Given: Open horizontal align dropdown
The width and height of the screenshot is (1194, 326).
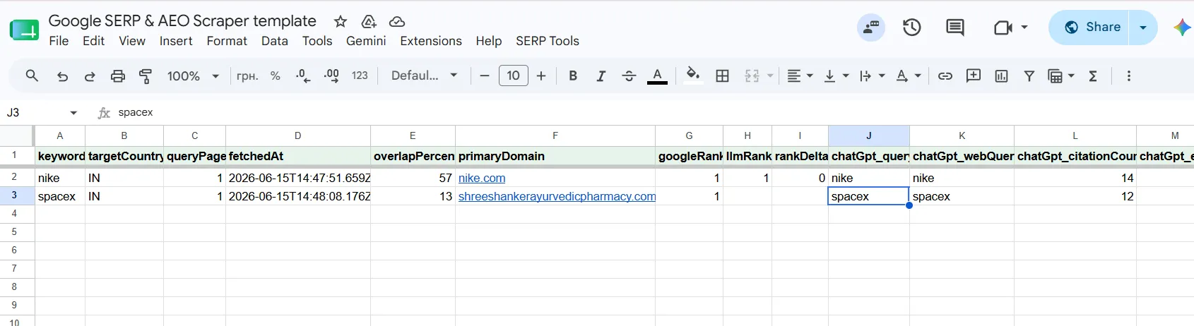Looking at the screenshot, I should [800, 76].
